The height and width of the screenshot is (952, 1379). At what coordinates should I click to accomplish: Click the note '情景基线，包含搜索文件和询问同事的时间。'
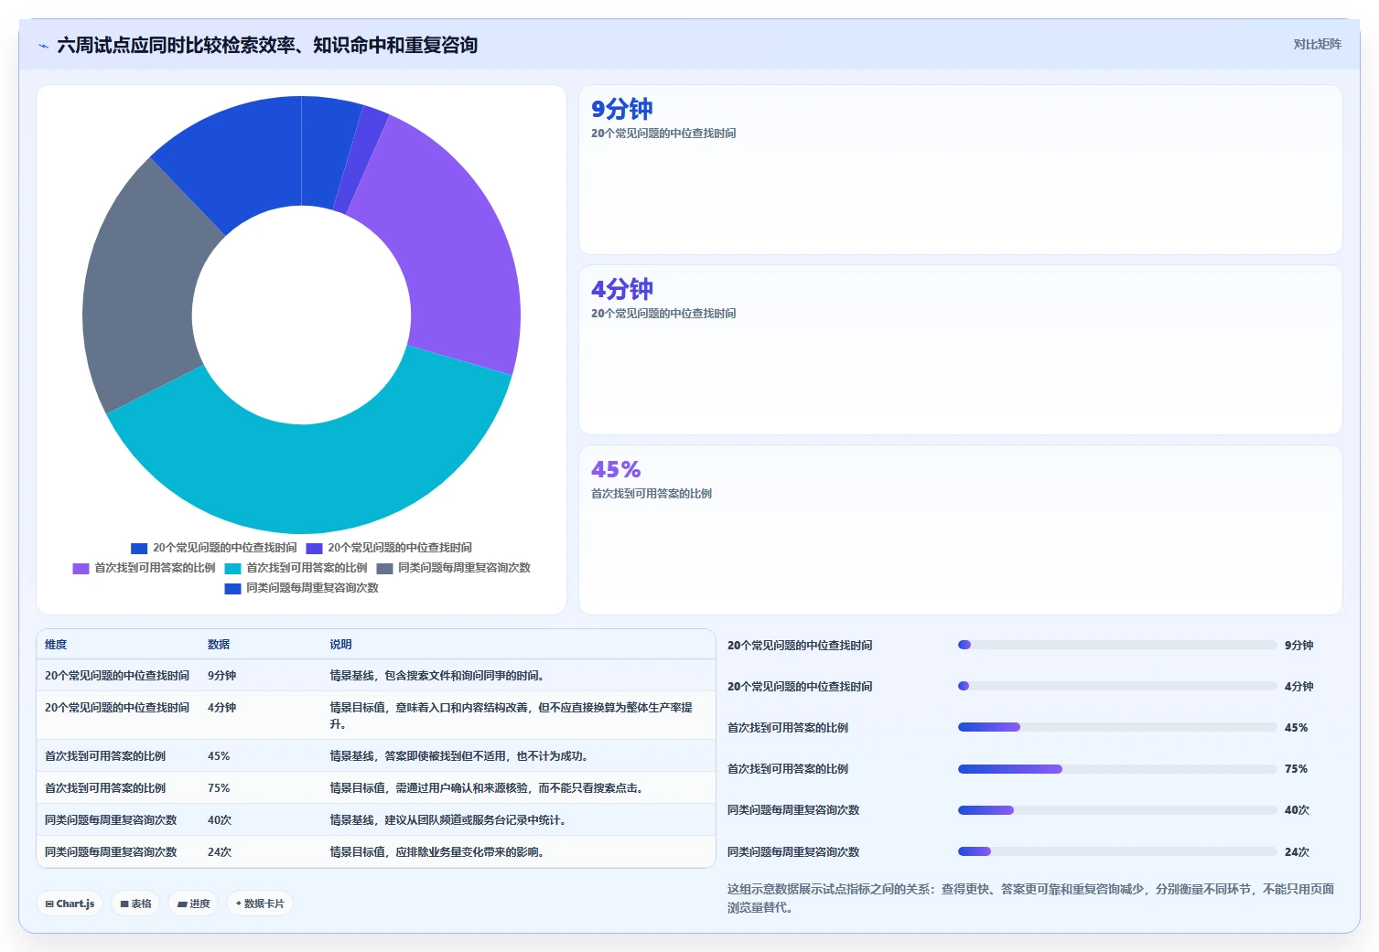pyautogui.click(x=439, y=676)
